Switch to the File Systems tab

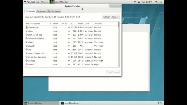point(54,11)
